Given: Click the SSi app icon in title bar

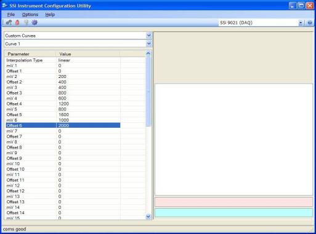Looking at the screenshot, I should (x=4, y=6).
